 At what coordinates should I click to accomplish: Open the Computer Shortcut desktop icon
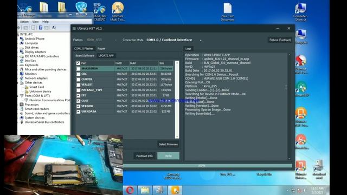point(300,12)
